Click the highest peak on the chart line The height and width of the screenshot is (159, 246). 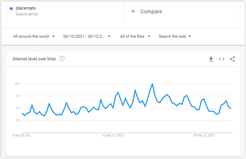(152, 84)
